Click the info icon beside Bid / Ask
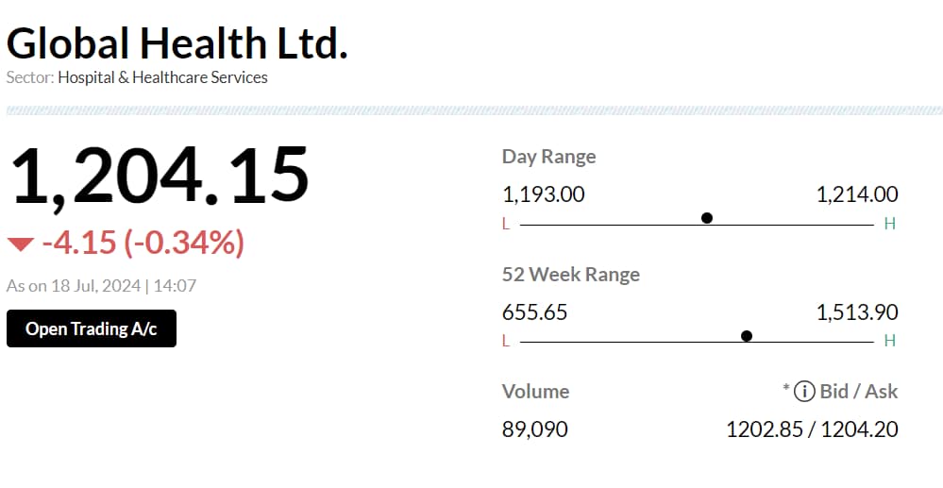 pos(804,391)
